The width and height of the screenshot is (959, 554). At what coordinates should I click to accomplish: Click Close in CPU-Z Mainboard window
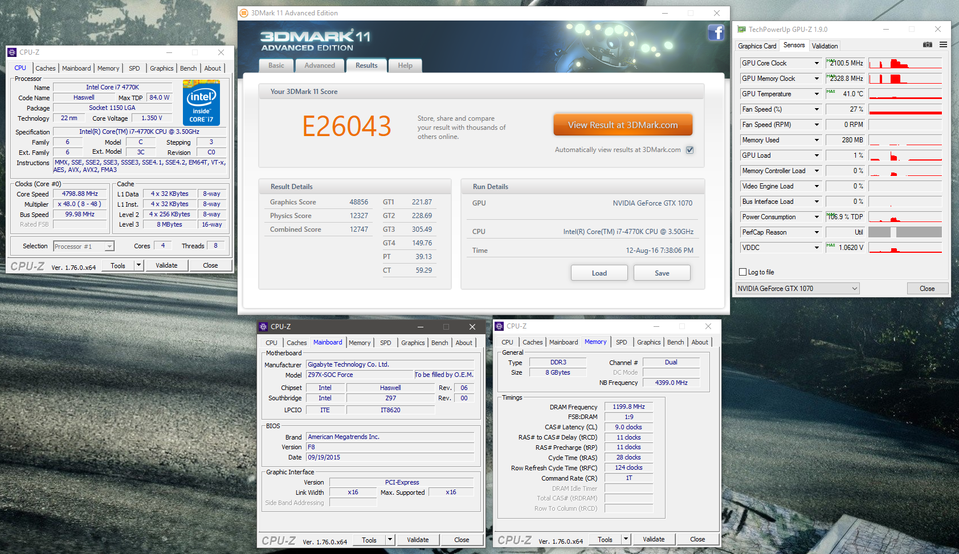462,540
